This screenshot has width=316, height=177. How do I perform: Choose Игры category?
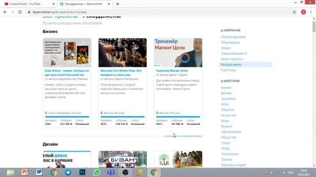225,104
